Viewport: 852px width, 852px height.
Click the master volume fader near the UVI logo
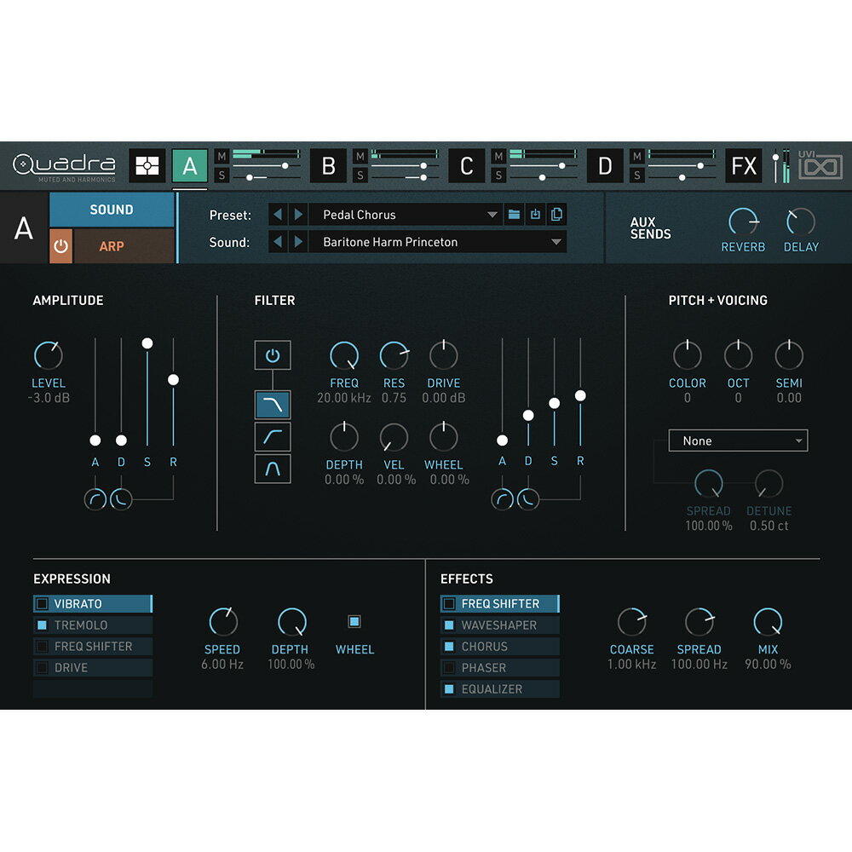(775, 157)
